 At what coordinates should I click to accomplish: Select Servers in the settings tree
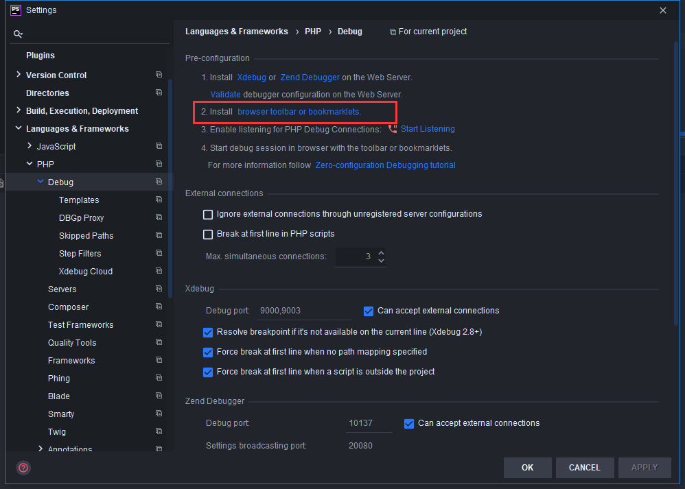(62, 289)
